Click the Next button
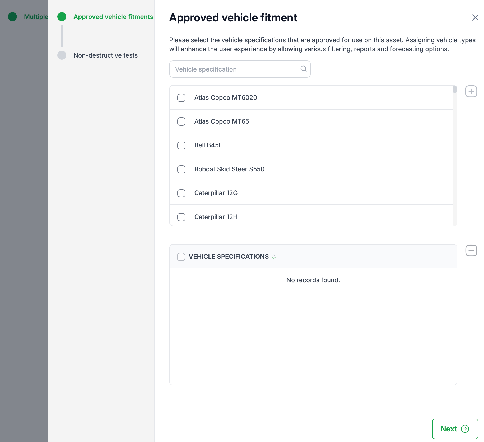This screenshot has width=484, height=442. click(455, 429)
